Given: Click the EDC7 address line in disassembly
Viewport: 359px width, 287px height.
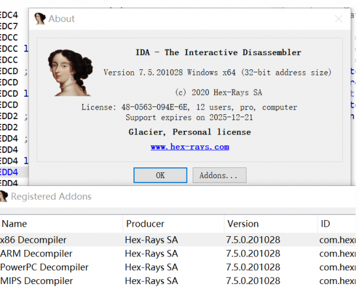Looking at the screenshot, I should tap(9, 26).
